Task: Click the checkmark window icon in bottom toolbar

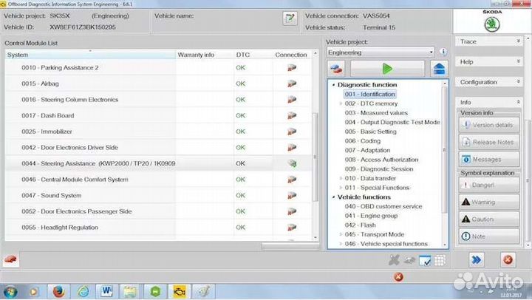Action: tap(425, 261)
